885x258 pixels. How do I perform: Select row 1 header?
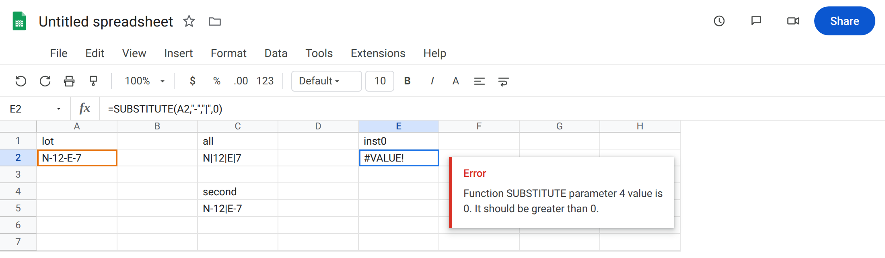pyautogui.click(x=18, y=141)
